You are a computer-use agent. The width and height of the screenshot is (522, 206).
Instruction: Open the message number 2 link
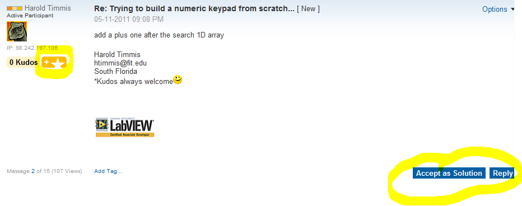coord(33,171)
